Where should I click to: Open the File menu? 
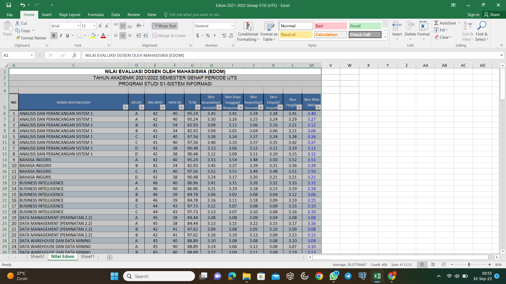[10, 15]
